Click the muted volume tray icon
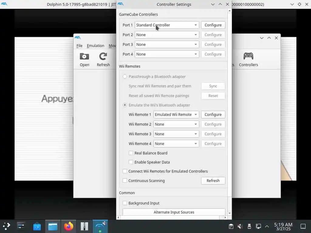This screenshot has height=233, width=311. point(240,226)
